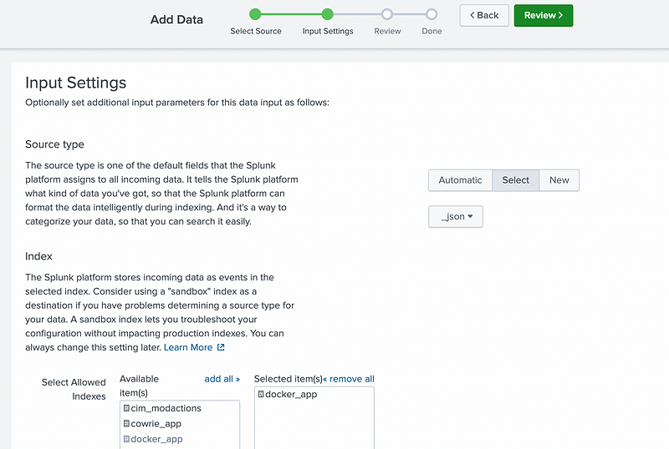Viewport: 669px width, 449px height.
Task: Click remove all selected items link
Action: coord(350,379)
